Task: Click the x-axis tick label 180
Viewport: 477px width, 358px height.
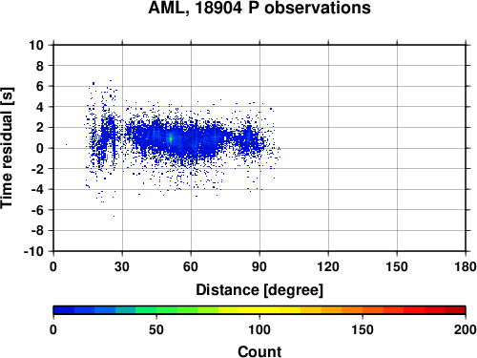Action: (466, 266)
